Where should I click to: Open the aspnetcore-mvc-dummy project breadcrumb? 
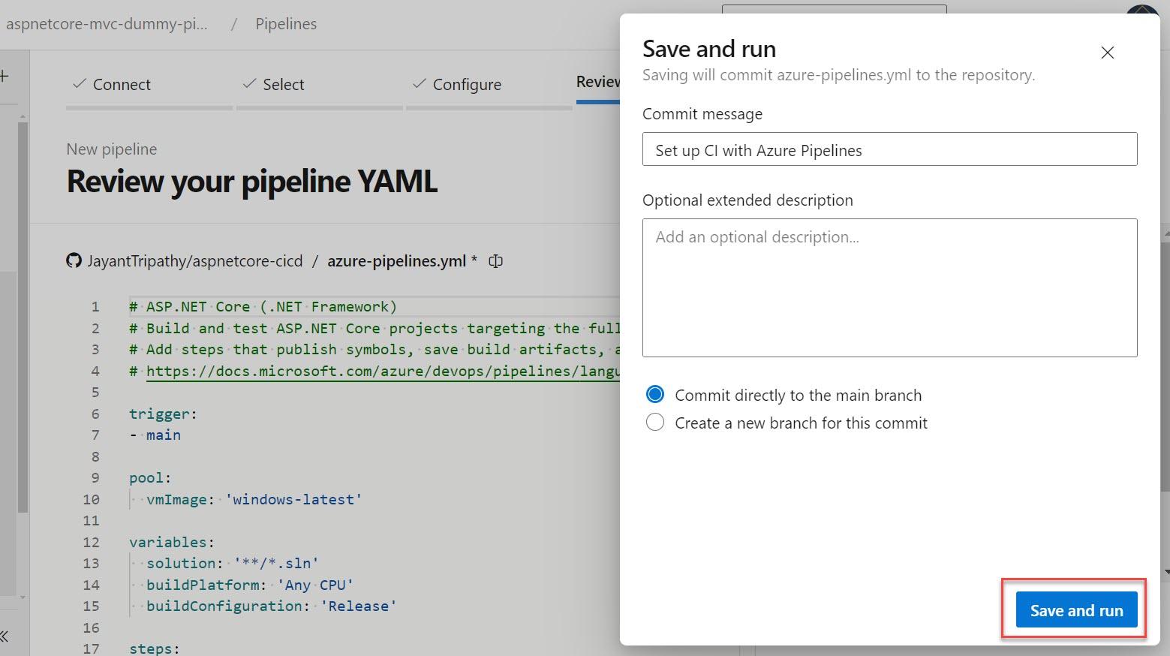tap(107, 24)
